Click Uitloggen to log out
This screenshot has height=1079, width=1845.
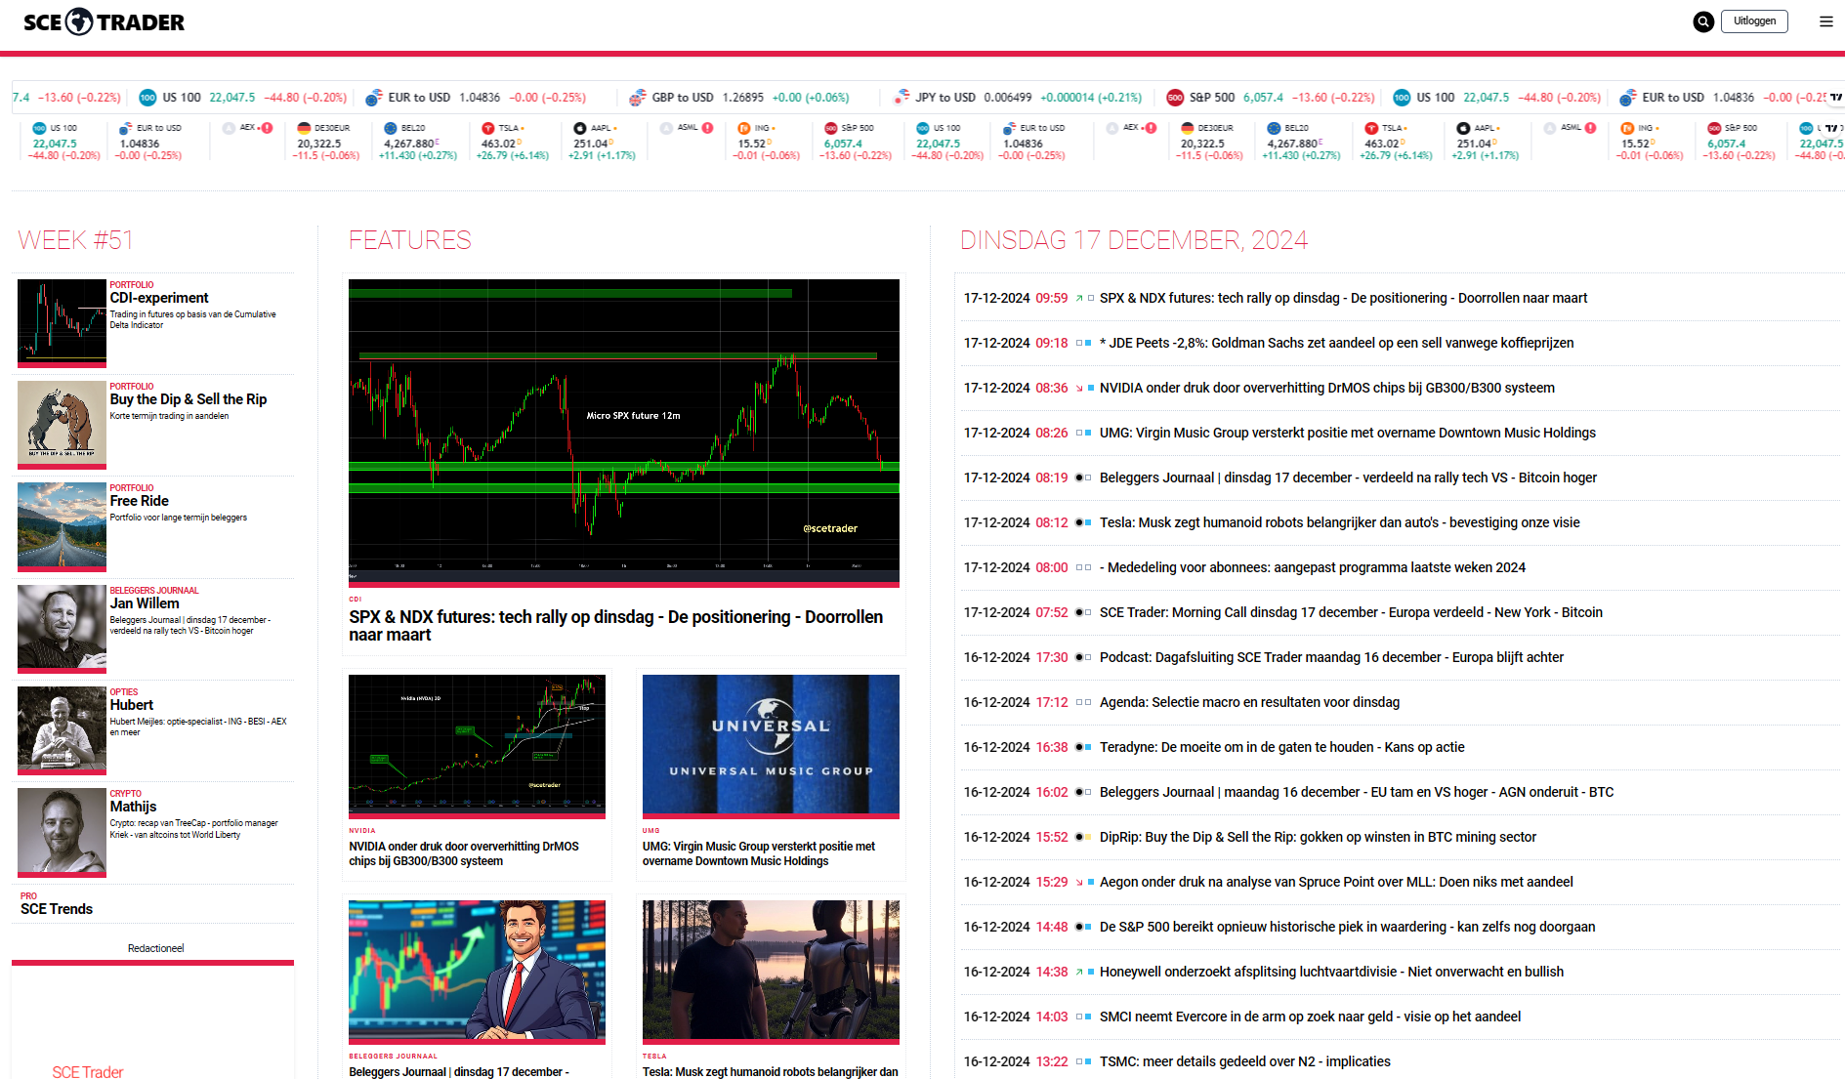coord(1755,21)
